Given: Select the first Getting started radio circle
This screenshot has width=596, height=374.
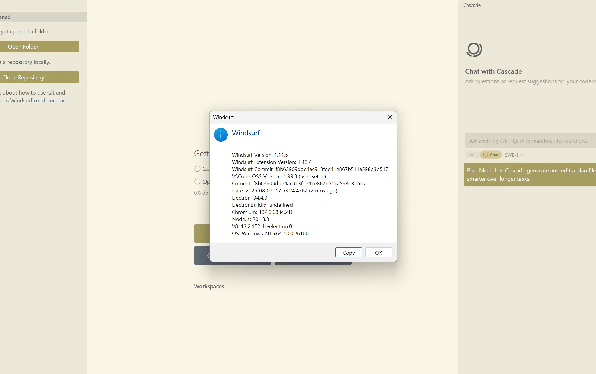Looking at the screenshot, I should [x=197, y=169].
